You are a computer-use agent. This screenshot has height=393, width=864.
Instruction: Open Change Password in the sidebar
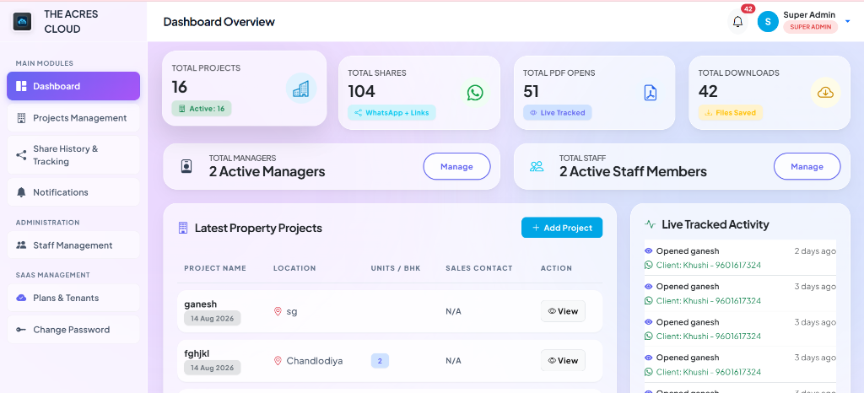pyautogui.click(x=73, y=330)
